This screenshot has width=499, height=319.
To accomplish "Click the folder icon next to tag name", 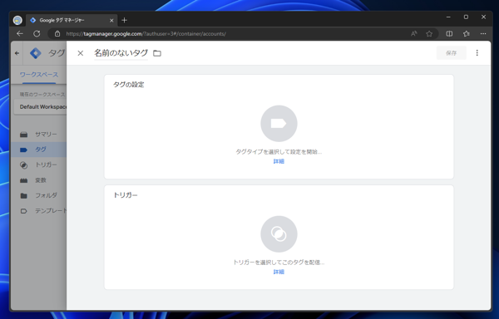I will tap(157, 53).
